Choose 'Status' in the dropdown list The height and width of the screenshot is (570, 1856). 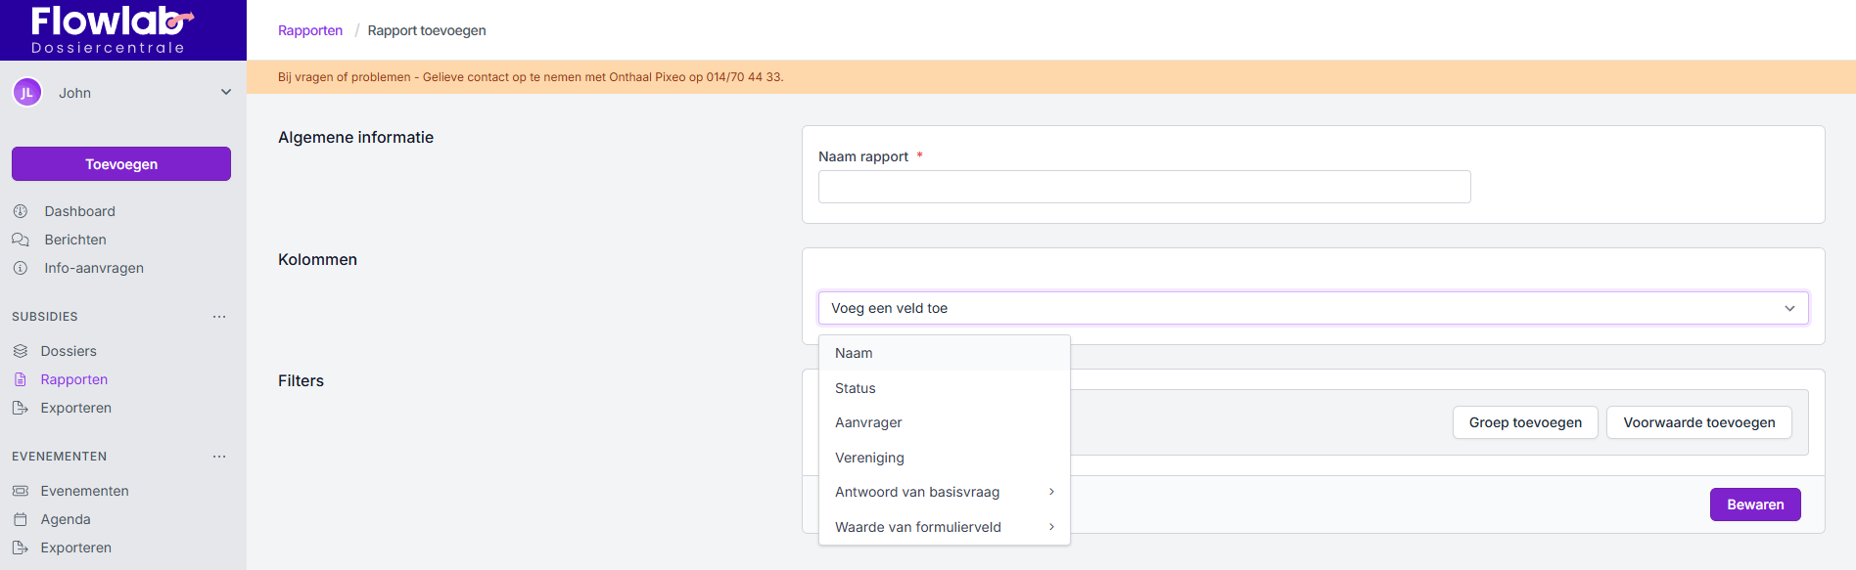pyautogui.click(x=855, y=388)
